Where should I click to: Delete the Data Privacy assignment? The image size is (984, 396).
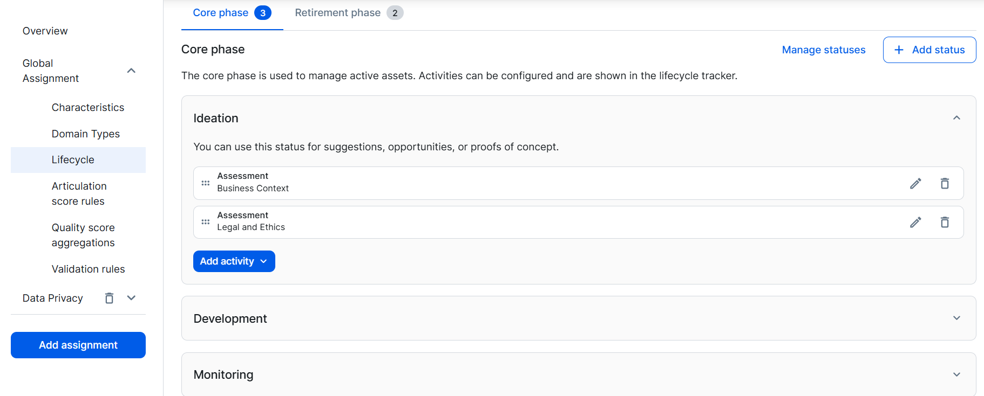pos(109,298)
